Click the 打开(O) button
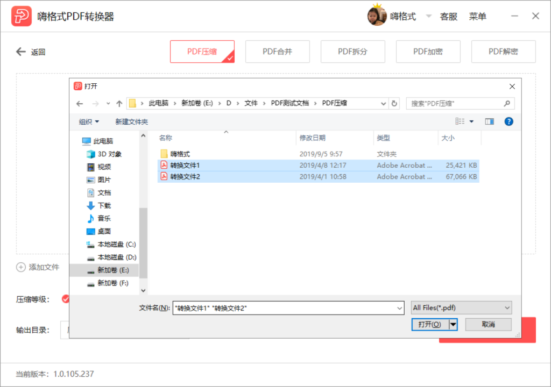Image resolution: width=551 pixels, height=387 pixels. click(x=430, y=325)
